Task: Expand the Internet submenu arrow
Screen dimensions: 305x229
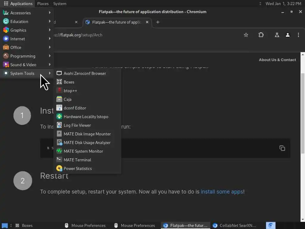Action: tap(50, 38)
